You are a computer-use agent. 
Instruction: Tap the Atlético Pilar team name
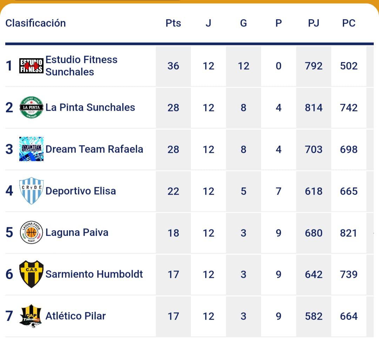coord(75,316)
